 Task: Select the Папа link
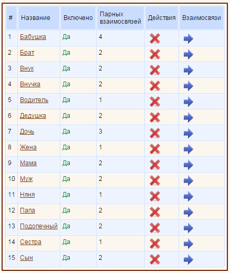click(27, 210)
